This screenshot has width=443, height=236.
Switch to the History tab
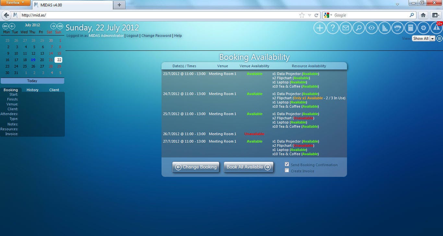coord(32,90)
